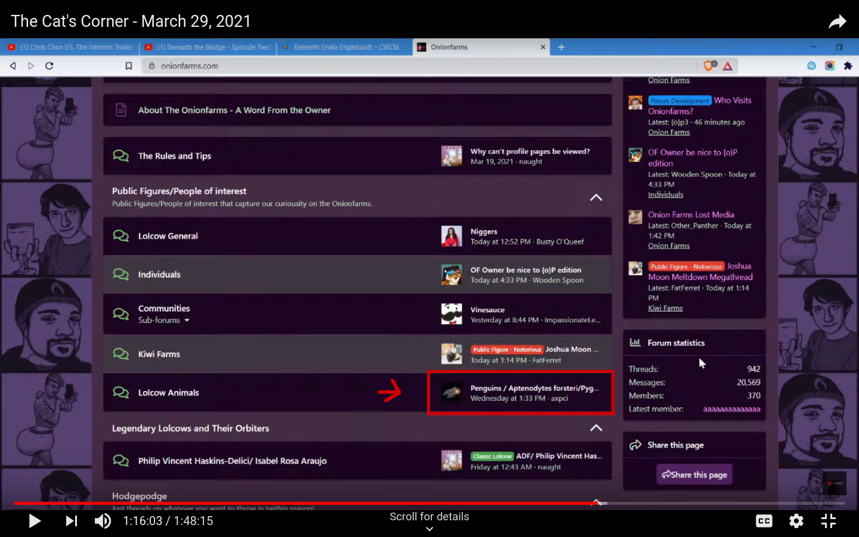This screenshot has width=859, height=537.
Task: Open The Rules and Tips forum link
Action: (174, 156)
